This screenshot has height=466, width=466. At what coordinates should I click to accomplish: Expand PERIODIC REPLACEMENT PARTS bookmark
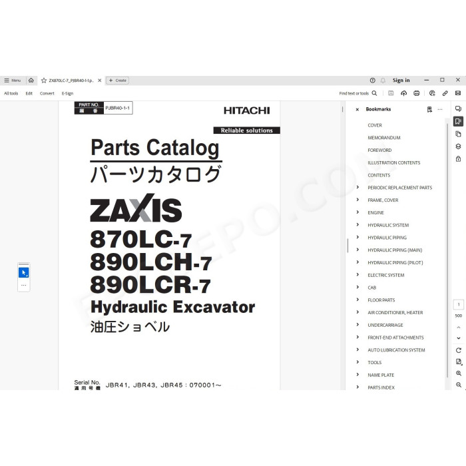[357, 187]
